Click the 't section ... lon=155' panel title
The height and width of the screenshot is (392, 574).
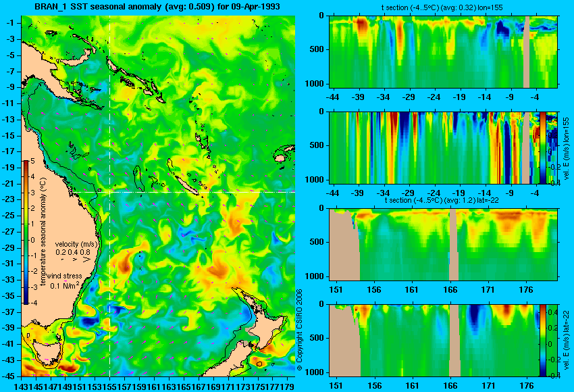pos(442,7)
